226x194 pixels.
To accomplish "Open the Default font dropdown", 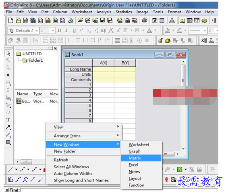I will tap(37, 31).
